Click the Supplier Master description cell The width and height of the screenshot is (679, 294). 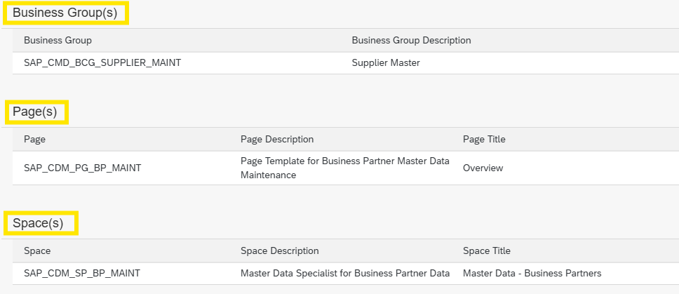tap(386, 62)
